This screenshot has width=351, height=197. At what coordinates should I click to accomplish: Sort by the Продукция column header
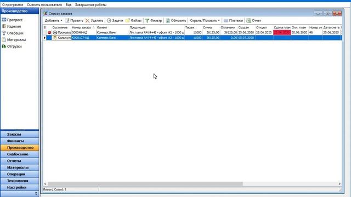pyautogui.click(x=157, y=27)
